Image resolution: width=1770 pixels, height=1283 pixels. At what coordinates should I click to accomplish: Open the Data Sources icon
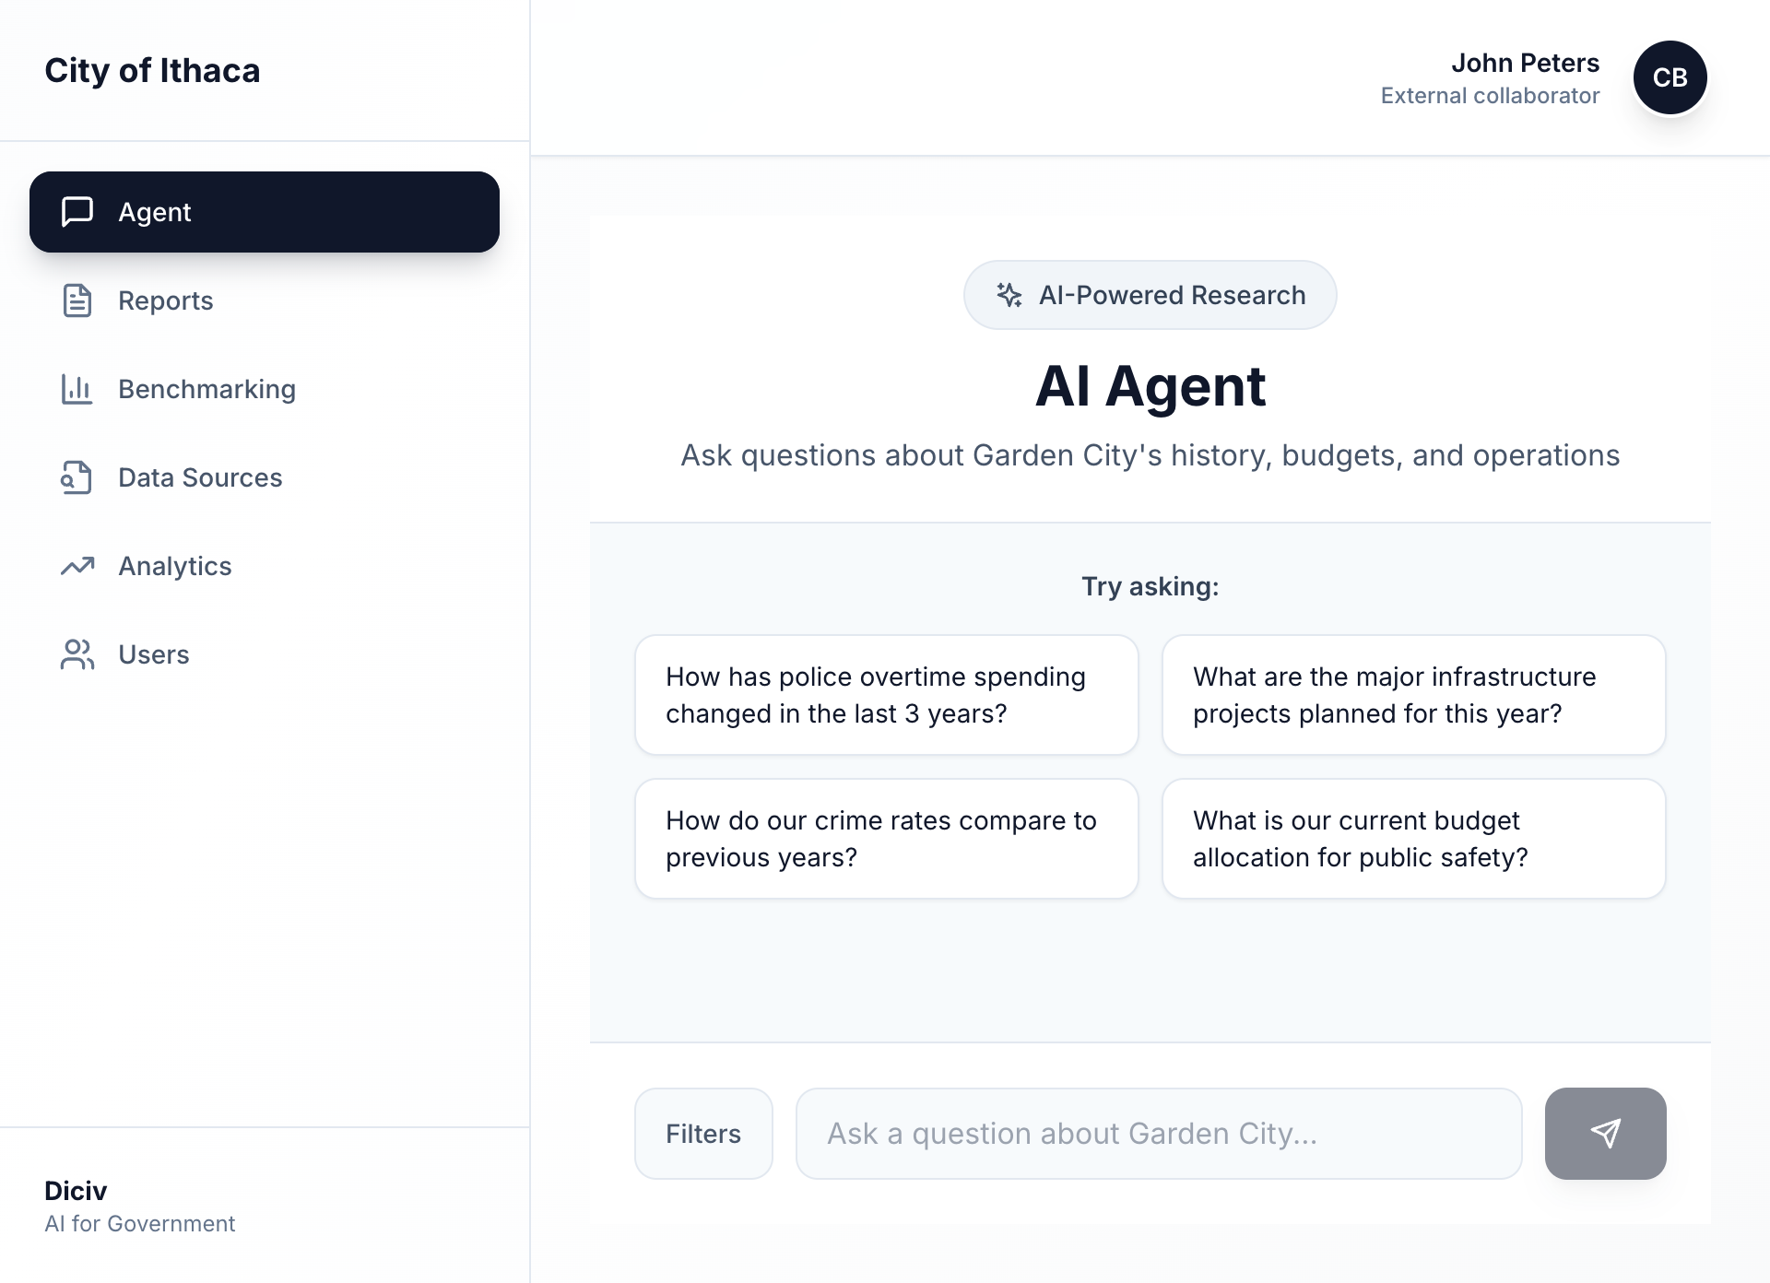(77, 477)
